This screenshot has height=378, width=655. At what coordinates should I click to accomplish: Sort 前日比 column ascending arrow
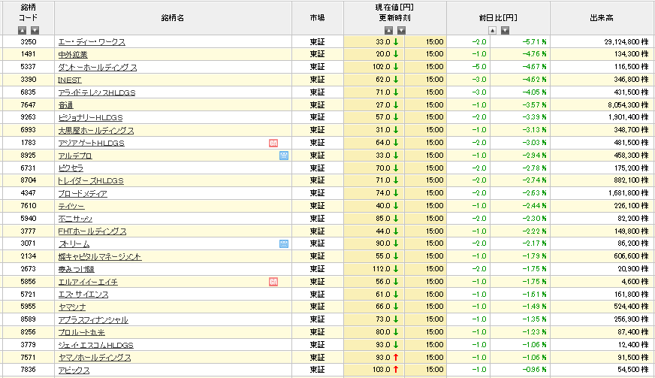[x=493, y=30]
